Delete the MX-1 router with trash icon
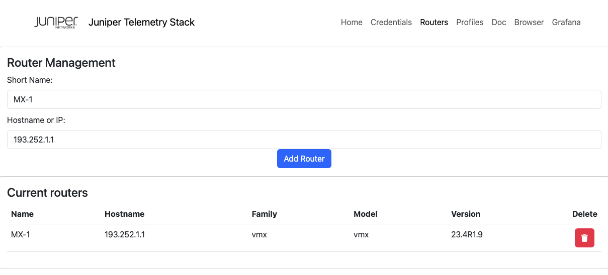This screenshot has height=275, width=608. click(x=584, y=238)
